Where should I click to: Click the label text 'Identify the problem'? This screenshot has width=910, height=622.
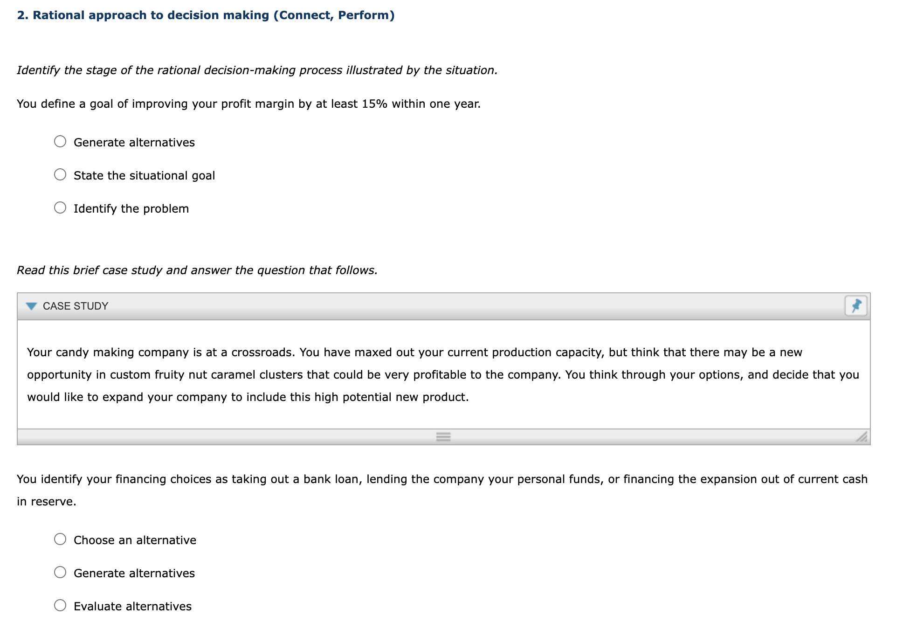pyautogui.click(x=131, y=208)
